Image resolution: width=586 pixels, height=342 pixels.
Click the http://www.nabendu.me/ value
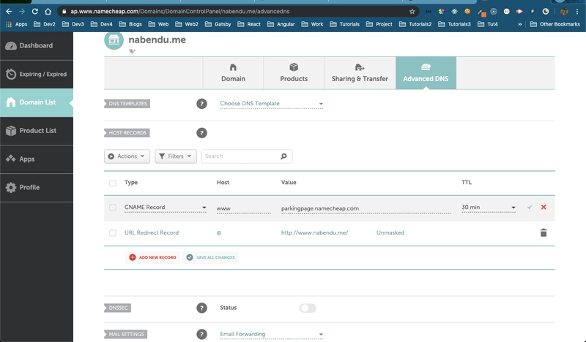[314, 232]
